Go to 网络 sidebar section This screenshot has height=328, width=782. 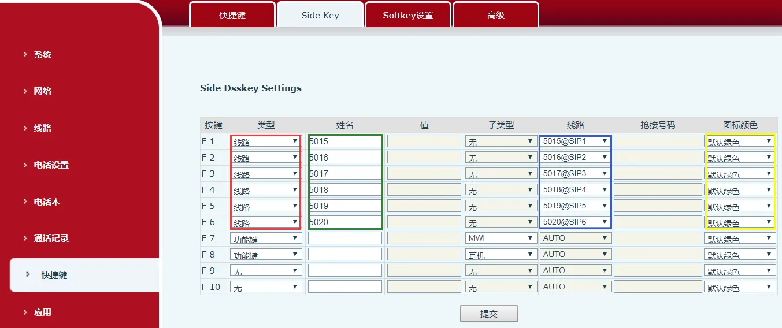tap(43, 91)
